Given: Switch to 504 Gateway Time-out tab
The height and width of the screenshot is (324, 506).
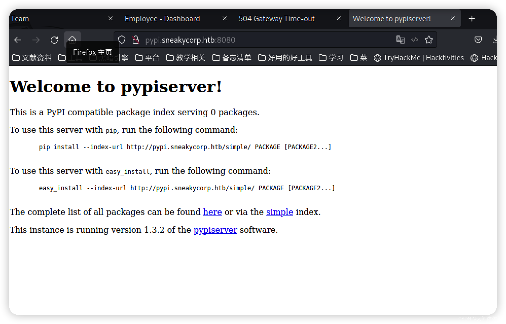Looking at the screenshot, I should [x=277, y=19].
